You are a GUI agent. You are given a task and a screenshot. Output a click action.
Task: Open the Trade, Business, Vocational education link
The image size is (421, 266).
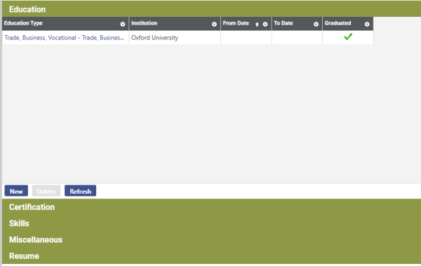tap(65, 38)
